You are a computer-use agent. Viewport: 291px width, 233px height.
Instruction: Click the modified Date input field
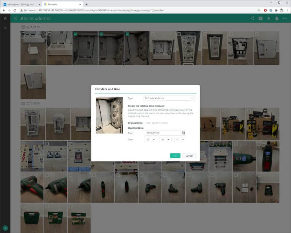pyautogui.click(x=163, y=133)
